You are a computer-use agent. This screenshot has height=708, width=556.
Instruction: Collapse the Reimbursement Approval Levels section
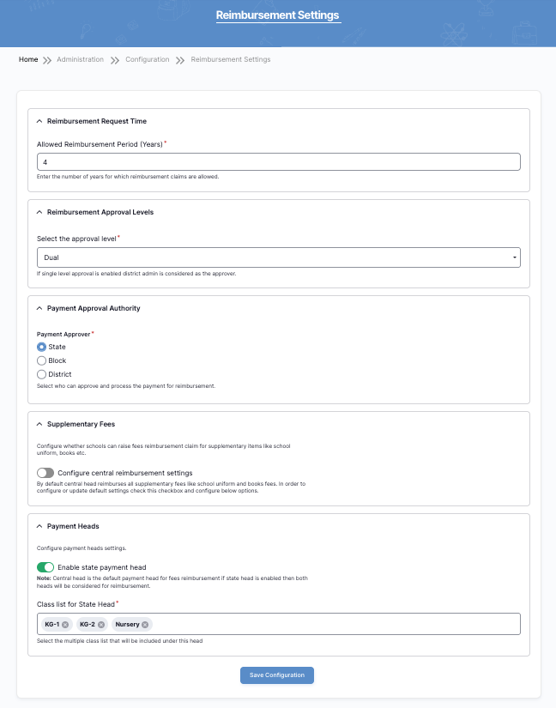(x=39, y=212)
